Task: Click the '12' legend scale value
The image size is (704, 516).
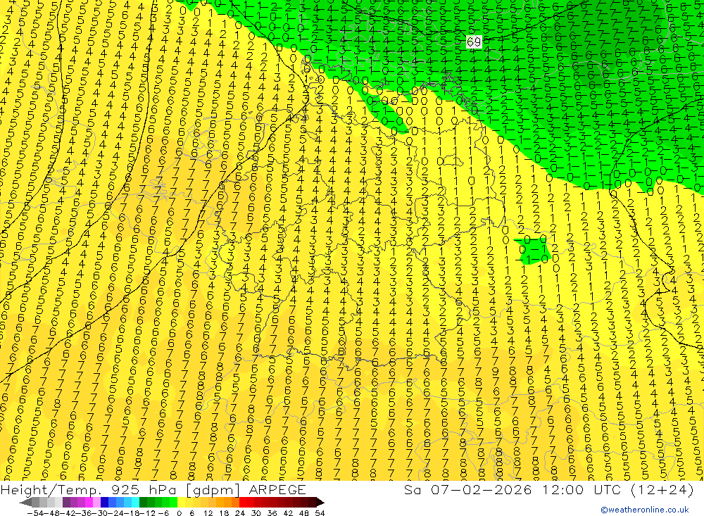Action: [208, 513]
